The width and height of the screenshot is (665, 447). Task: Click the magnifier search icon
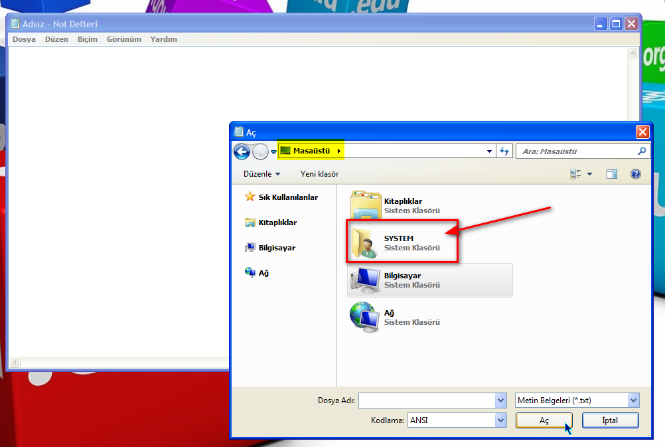tap(642, 151)
